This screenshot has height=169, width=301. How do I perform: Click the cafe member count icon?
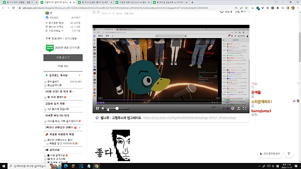47,17
